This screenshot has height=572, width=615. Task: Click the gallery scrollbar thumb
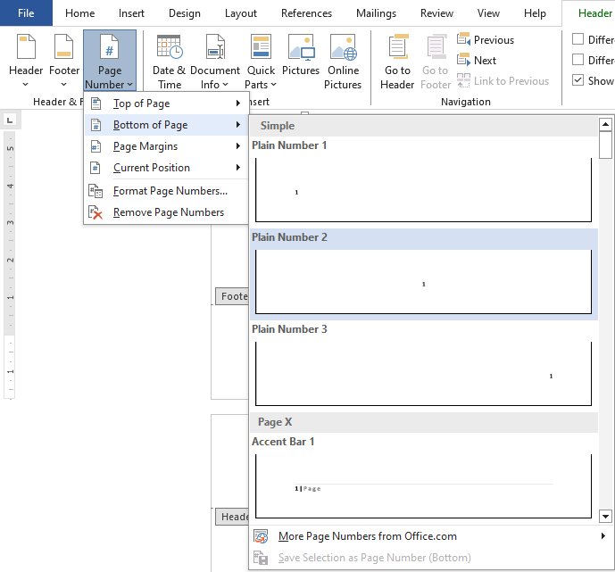605,145
